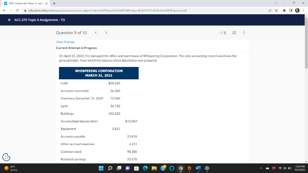Go to the previous question chevron
Screen dimensions: 308x173
click(x=96, y=32)
